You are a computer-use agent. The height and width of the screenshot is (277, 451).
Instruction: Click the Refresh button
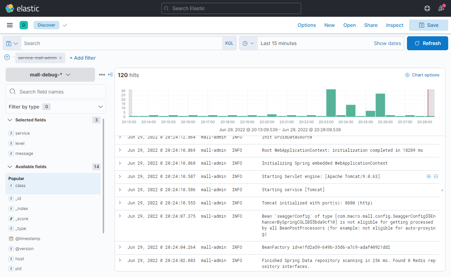(x=428, y=43)
